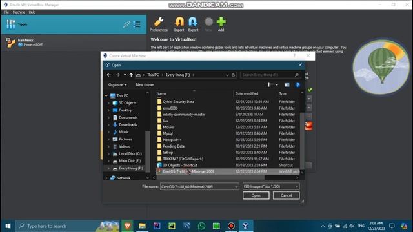The height and width of the screenshot is (232, 413).
Task: Click the file list horizontal scrollbar
Action: coord(211,178)
